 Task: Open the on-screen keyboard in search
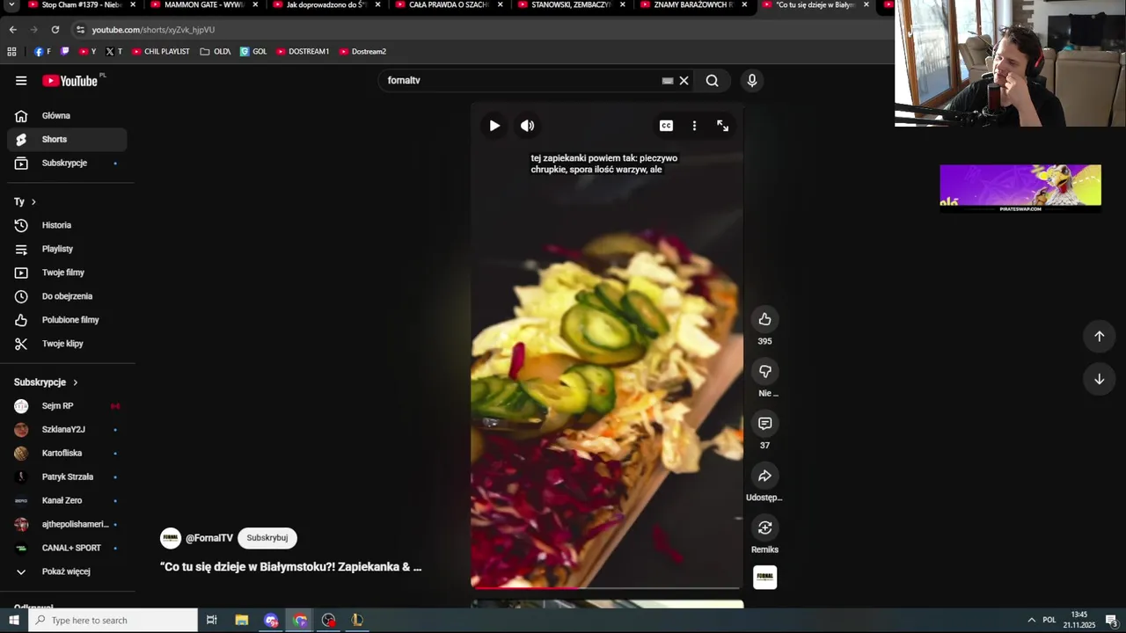click(668, 80)
